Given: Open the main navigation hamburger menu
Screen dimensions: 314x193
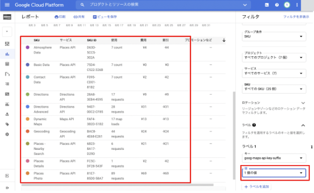Looking at the screenshot, I should point(7,5).
